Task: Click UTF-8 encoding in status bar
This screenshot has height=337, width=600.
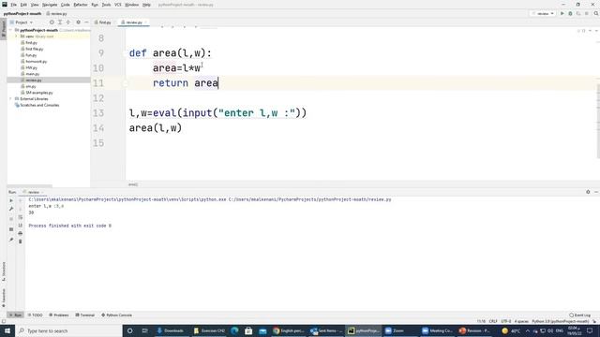Action: (x=506, y=321)
